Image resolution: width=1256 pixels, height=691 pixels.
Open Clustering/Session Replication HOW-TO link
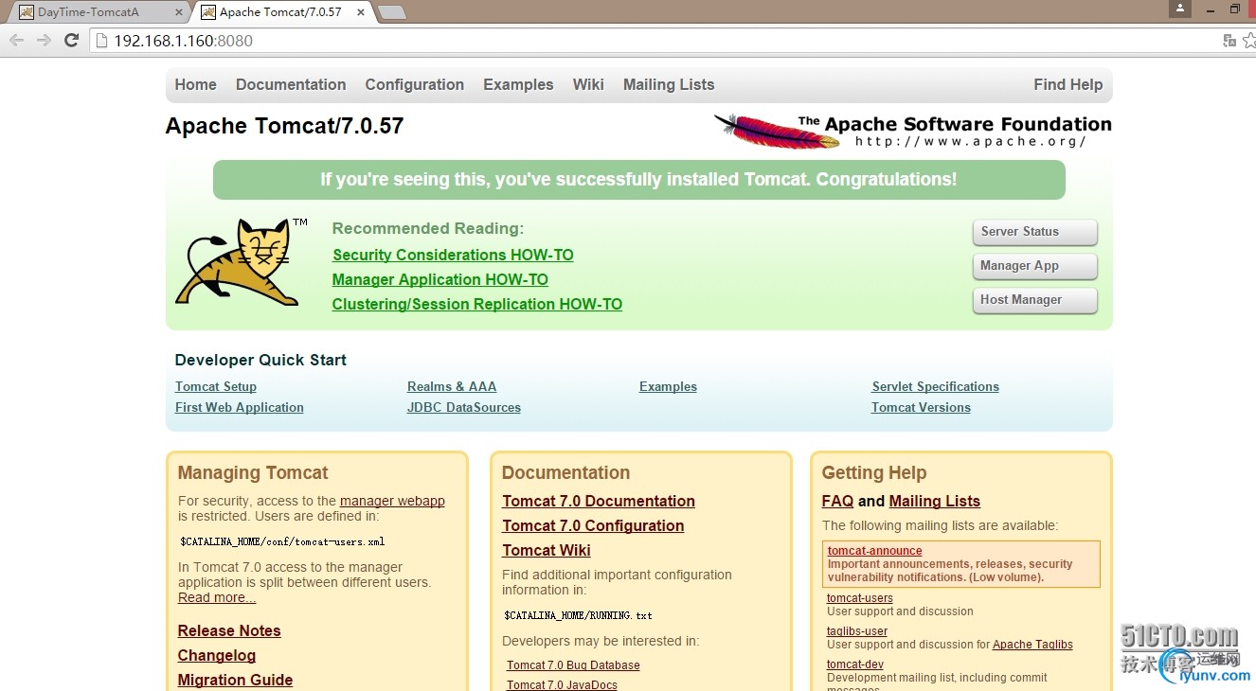pyautogui.click(x=477, y=304)
